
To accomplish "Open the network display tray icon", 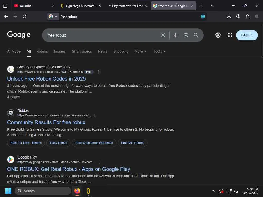I will pos(229,191).
